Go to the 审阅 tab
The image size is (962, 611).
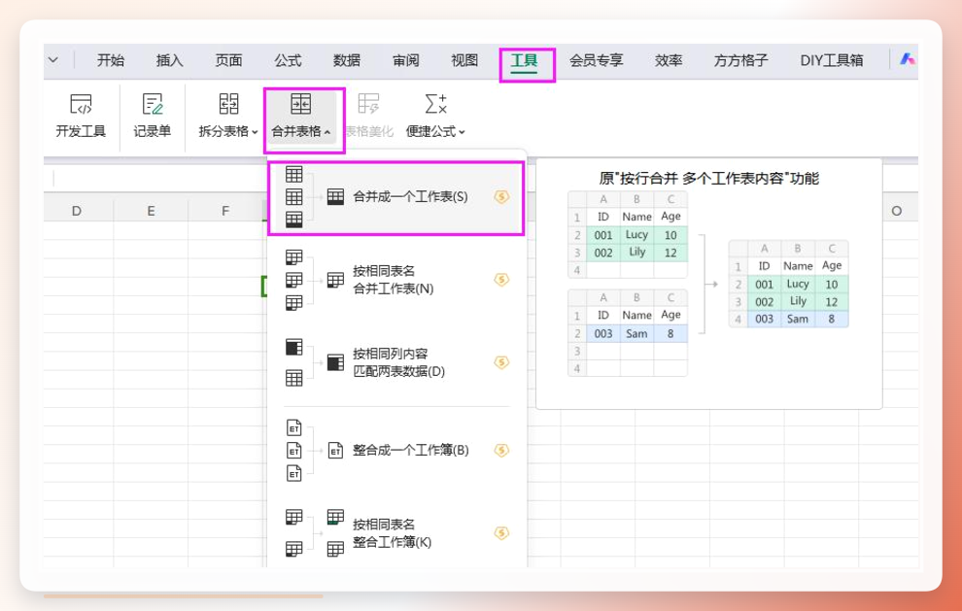pos(405,60)
